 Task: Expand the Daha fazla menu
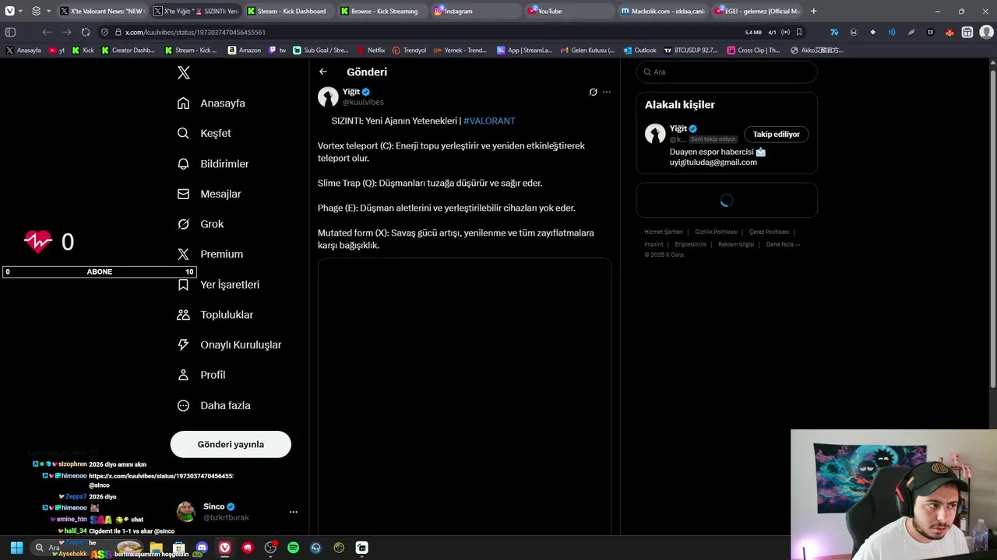(x=214, y=405)
